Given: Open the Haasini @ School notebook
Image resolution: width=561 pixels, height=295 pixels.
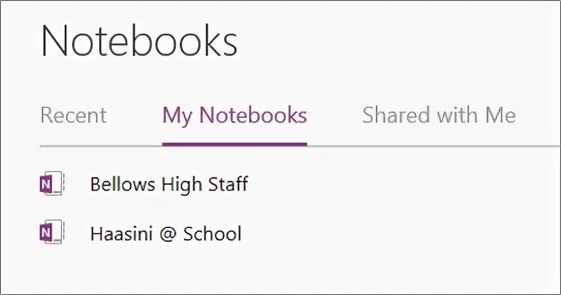Looking at the screenshot, I should 166,233.
